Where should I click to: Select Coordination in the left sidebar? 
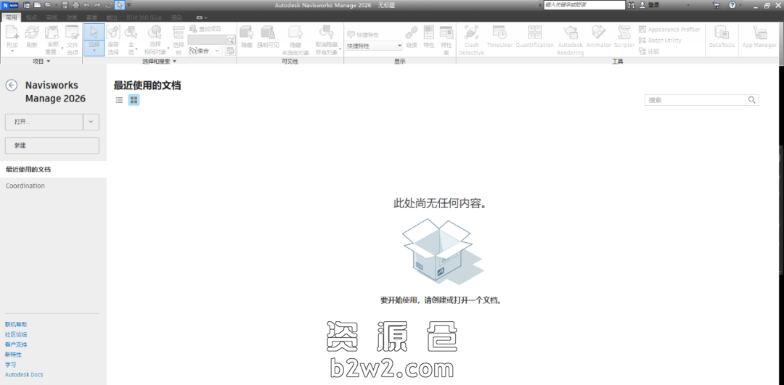point(25,186)
